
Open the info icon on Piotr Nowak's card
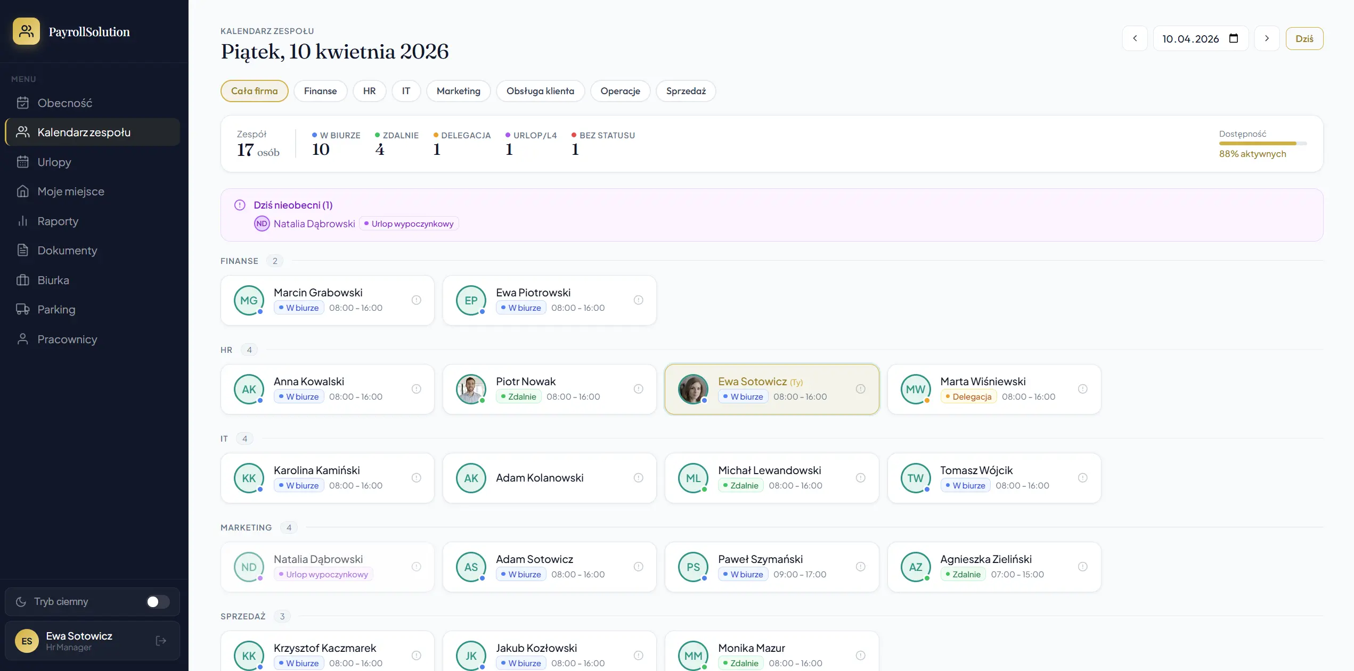(x=638, y=389)
